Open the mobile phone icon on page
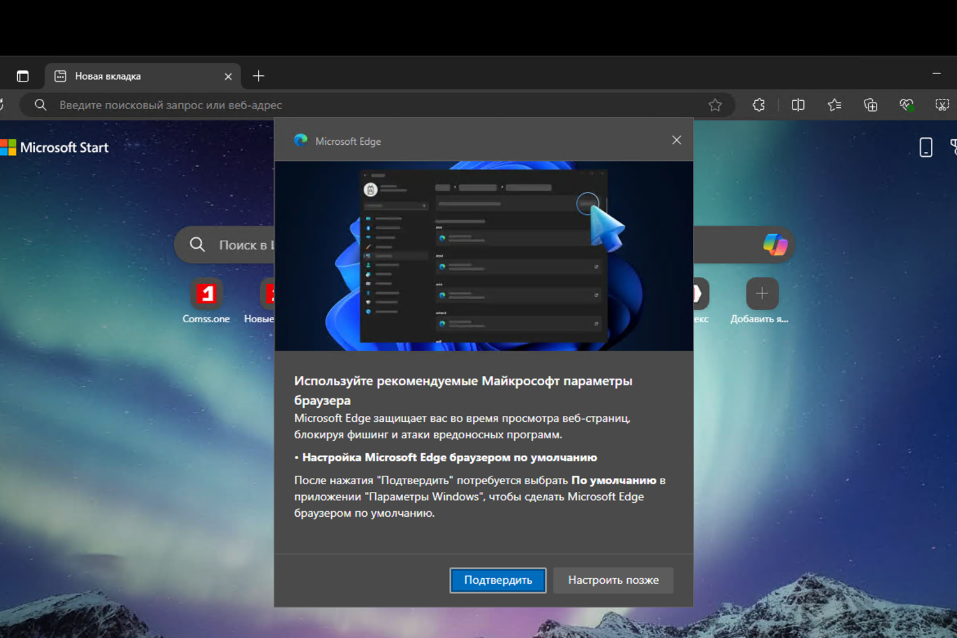 coord(926,147)
